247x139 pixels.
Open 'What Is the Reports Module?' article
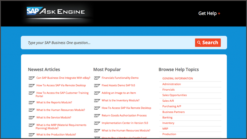click(54, 103)
